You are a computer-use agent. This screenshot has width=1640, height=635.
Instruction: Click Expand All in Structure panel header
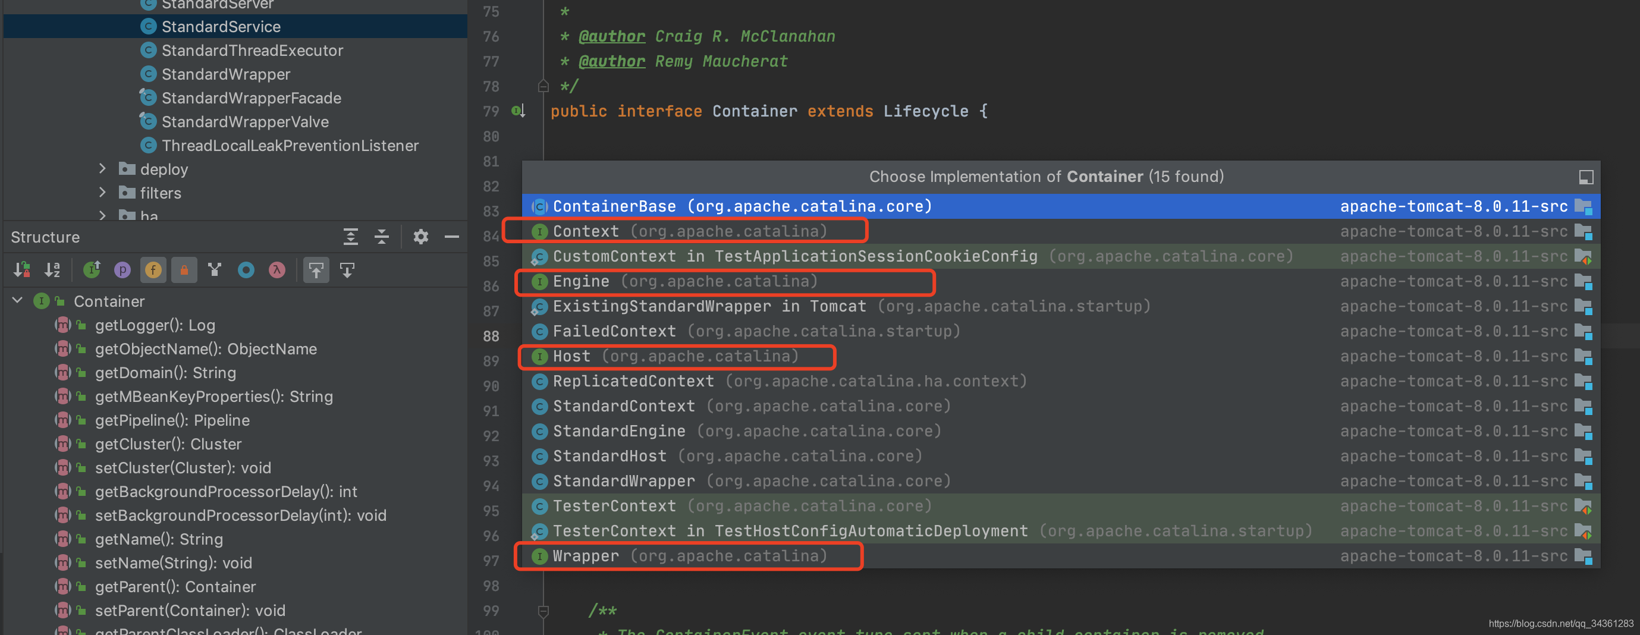(351, 237)
